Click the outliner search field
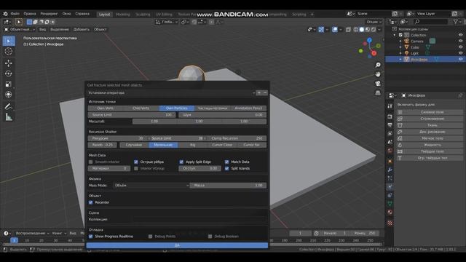 tap(430, 22)
